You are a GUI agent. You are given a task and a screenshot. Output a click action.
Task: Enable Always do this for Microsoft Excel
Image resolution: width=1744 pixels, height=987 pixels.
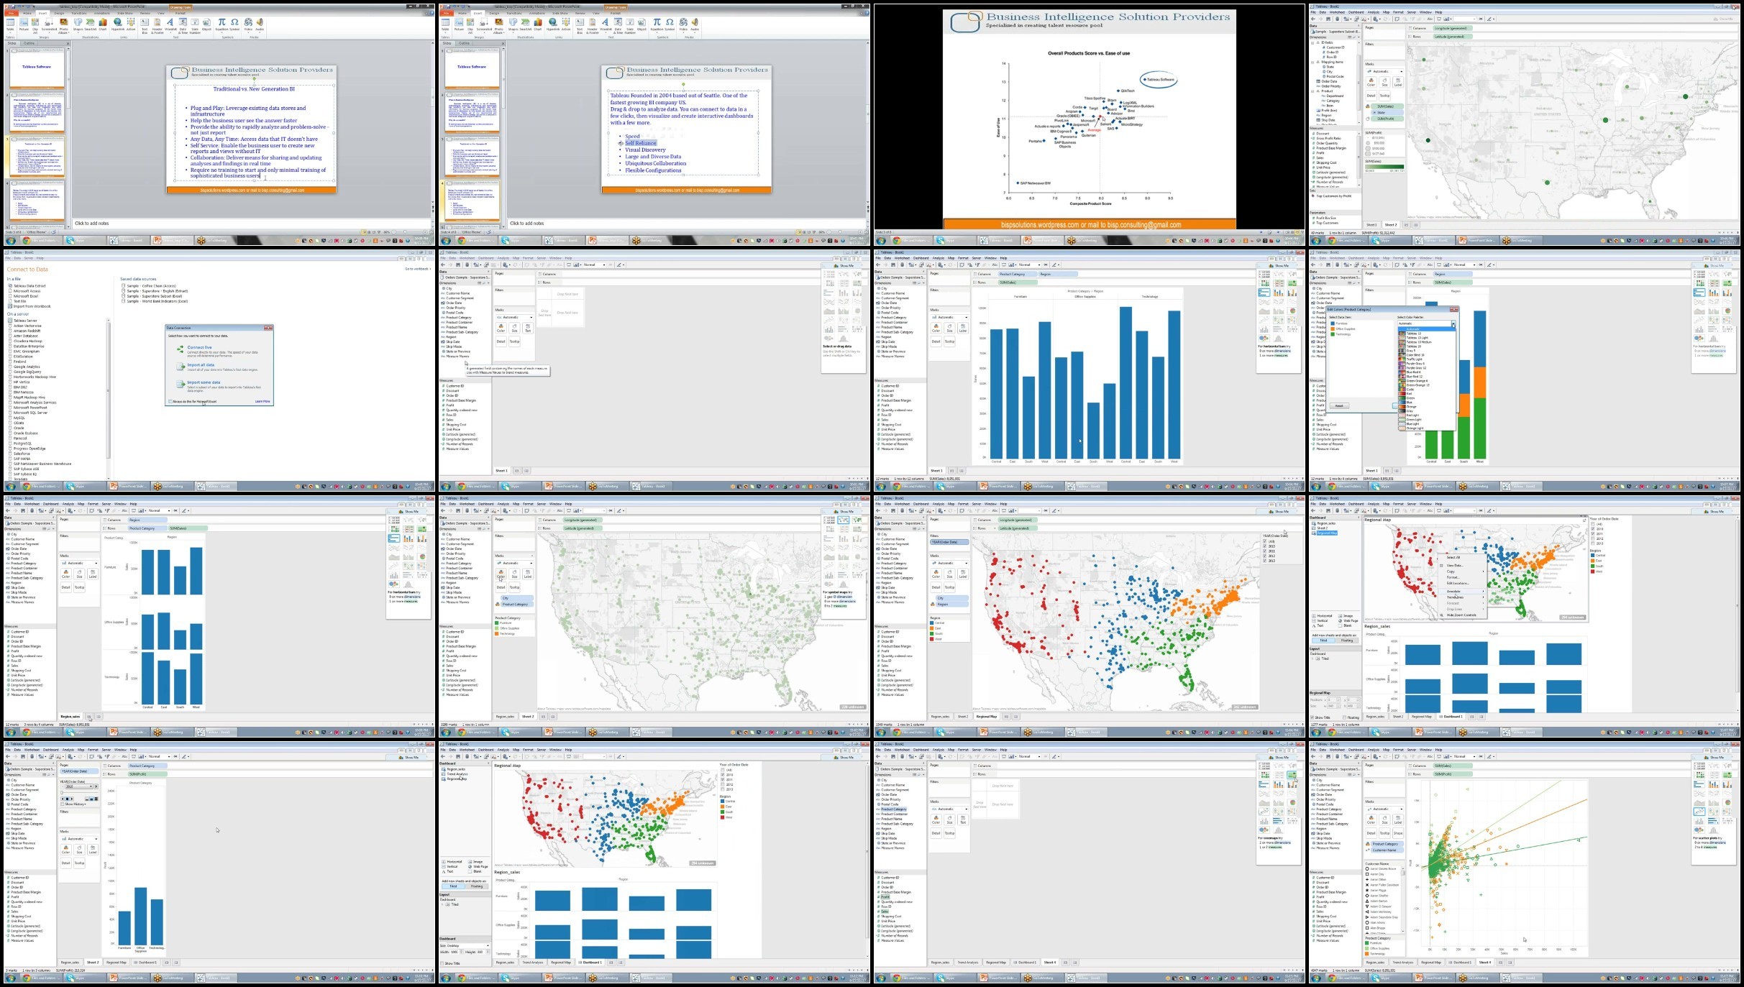pos(170,401)
